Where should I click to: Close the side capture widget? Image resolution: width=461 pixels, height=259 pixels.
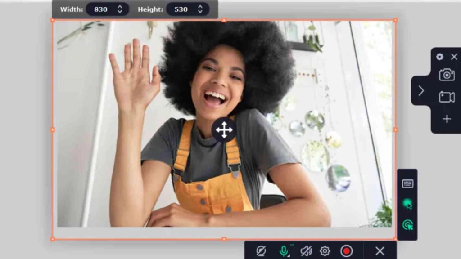[x=454, y=57]
